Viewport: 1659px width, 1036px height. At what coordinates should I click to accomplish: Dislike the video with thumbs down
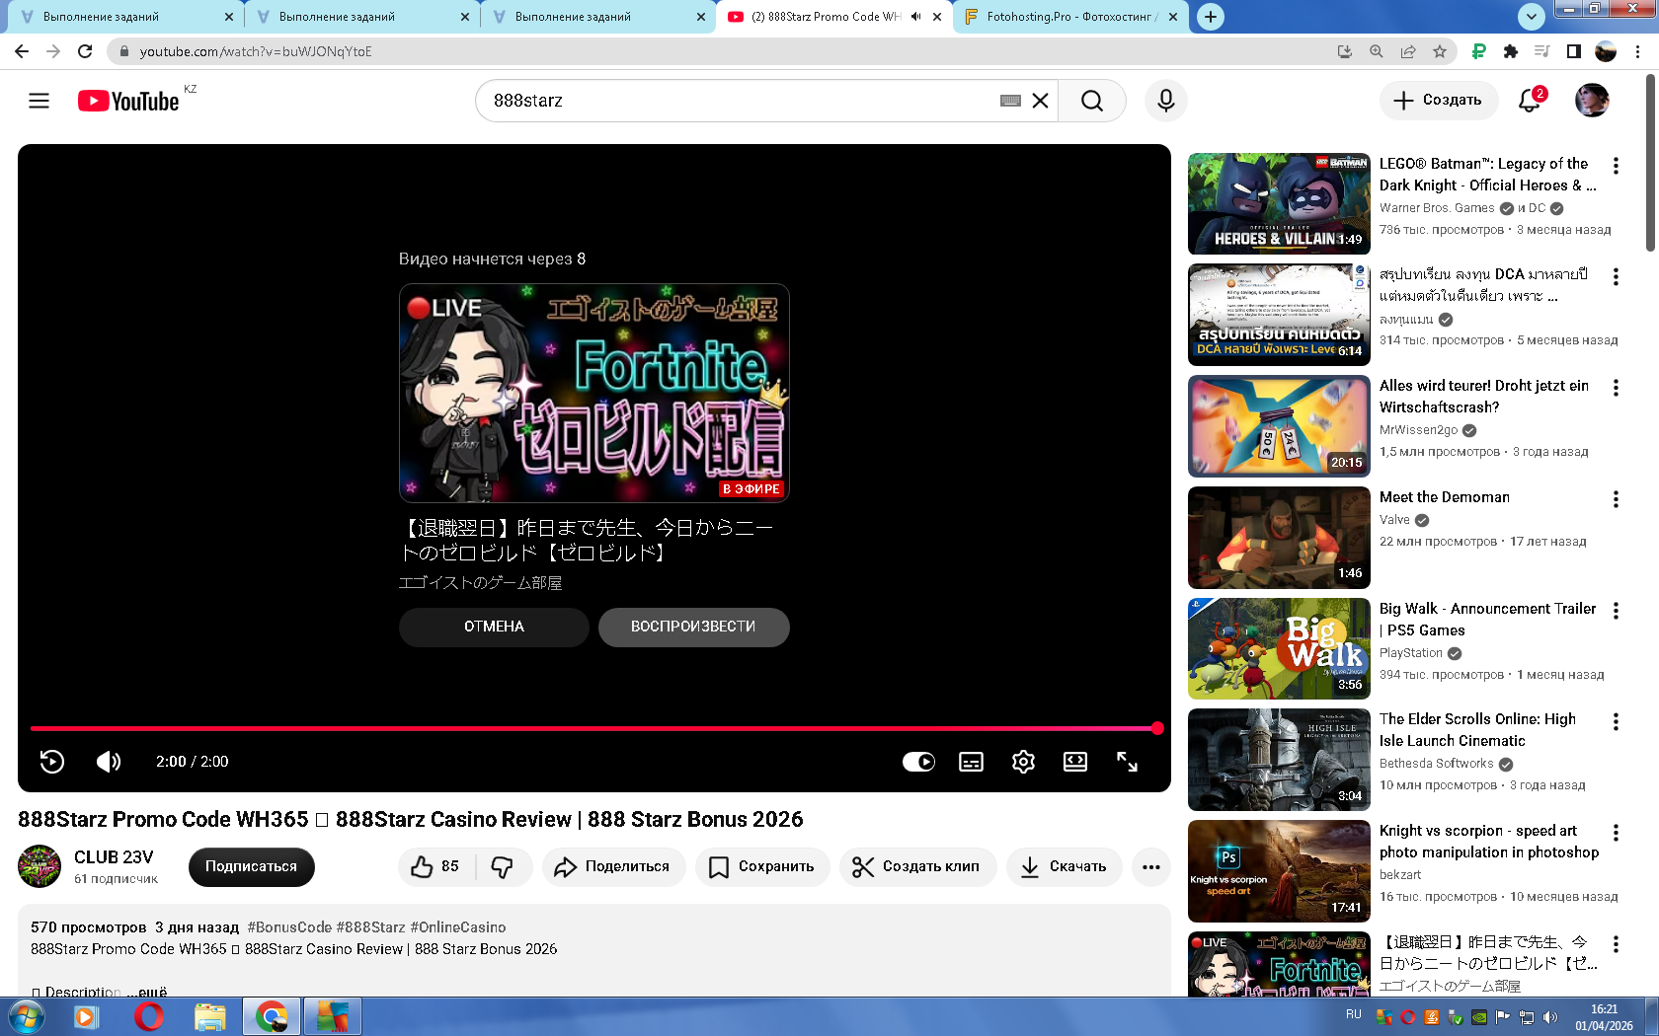(503, 866)
